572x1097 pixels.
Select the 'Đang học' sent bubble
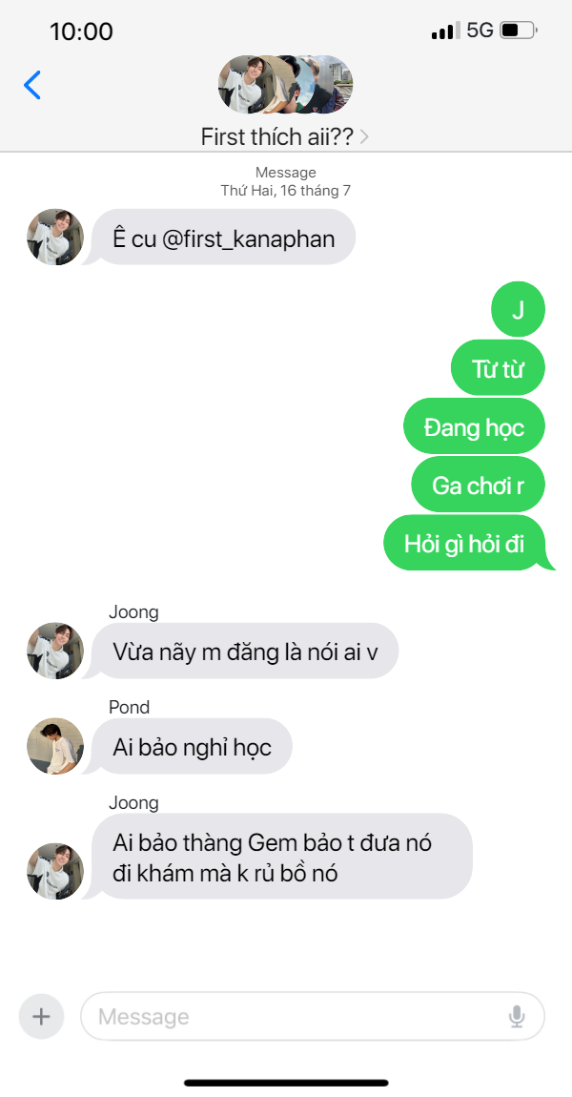pyautogui.click(x=474, y=426)
